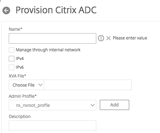Click the back arrow icon
Viewport: 160px width, 133px height.
click(x=6, y=10)
